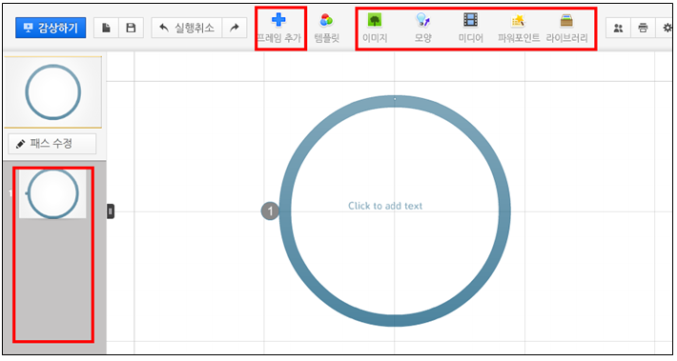Open the 라이브러리 library
Image resolution: width=677 pixels, height=361 pixels.
(x=566, y=29)
